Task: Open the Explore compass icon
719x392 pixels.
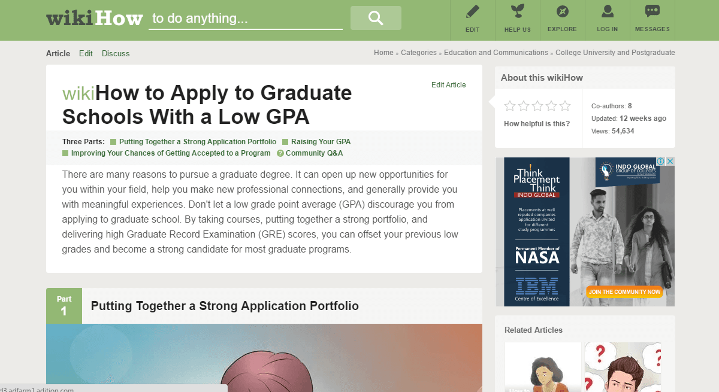Action: tap(562, 12)
